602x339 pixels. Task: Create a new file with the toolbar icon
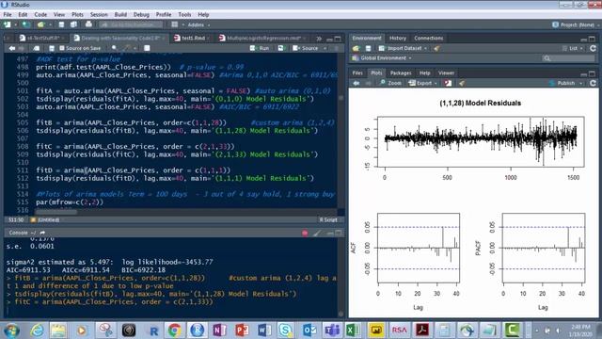8,24
